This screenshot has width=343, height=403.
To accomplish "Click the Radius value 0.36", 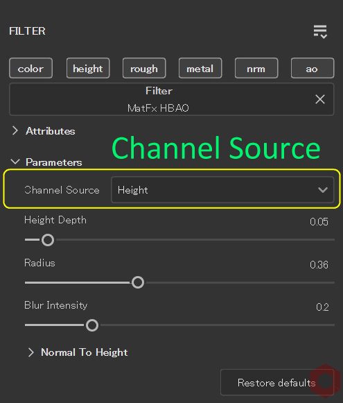I will 319,265.
